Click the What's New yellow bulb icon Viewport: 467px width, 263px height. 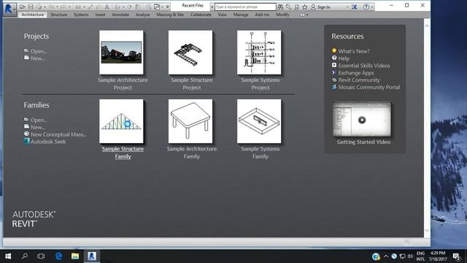coord(334,50)
